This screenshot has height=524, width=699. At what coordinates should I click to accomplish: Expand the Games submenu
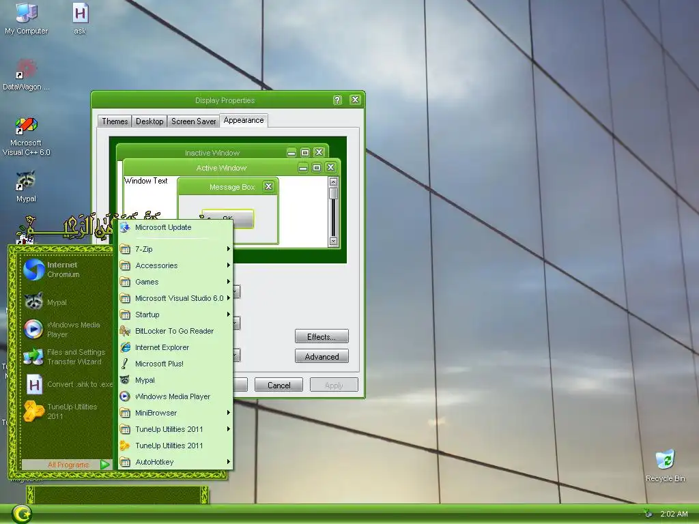(x=175, y=282)
